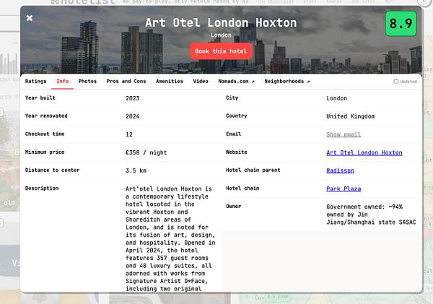
Task: Click the Checkout time label
Action: coord(45,134)
